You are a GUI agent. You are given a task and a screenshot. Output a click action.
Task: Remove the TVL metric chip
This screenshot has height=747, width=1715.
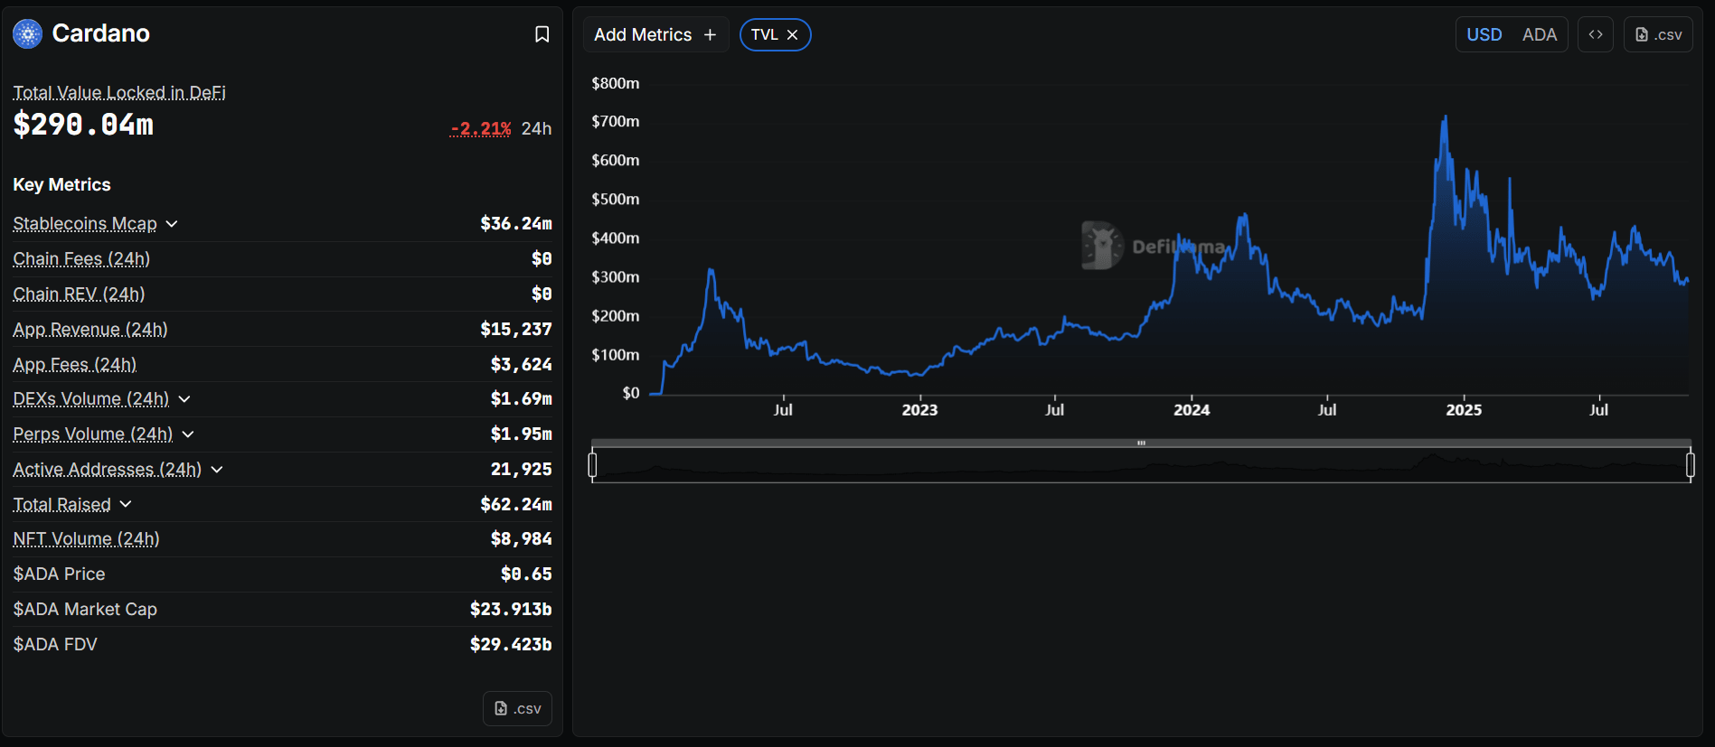(x=792, y=34)
